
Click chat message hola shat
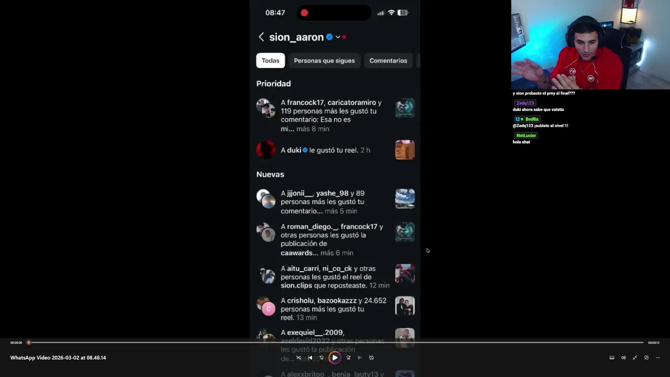pos(521,142)
